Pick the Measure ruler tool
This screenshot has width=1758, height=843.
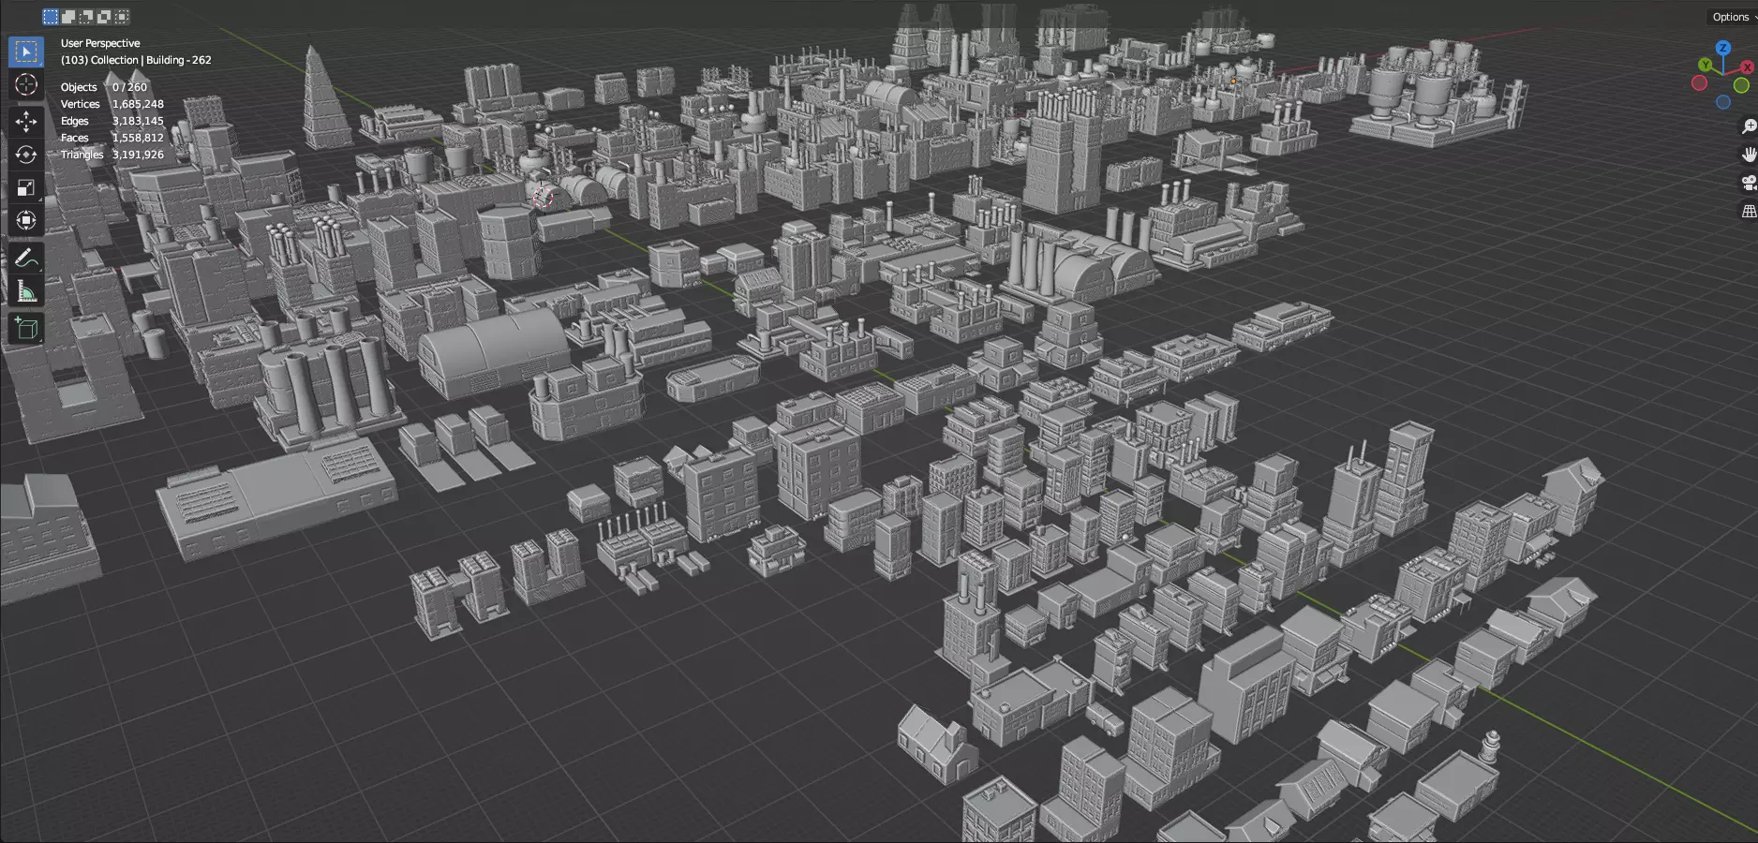(26, 291)
